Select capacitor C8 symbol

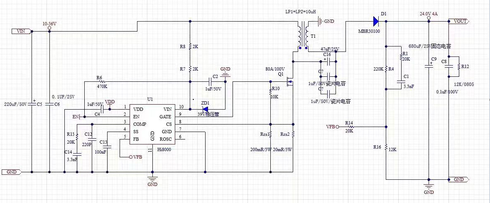coord(448,66)
